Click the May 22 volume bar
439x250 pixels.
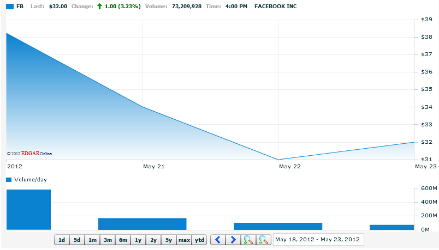pyautogui.click(x=278, y=226)
